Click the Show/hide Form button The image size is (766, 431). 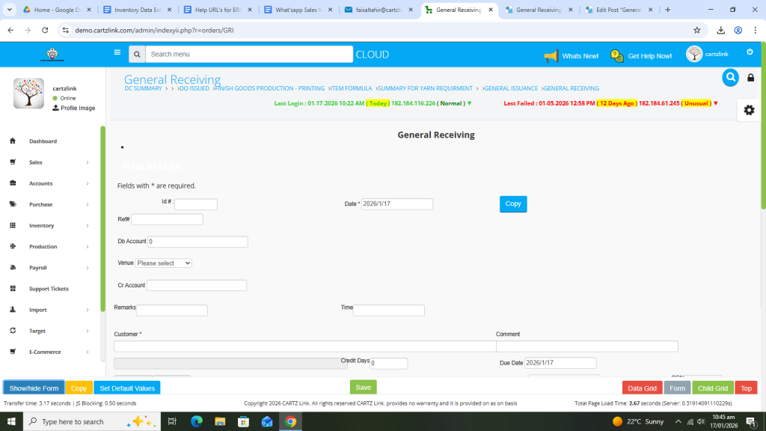34,388
